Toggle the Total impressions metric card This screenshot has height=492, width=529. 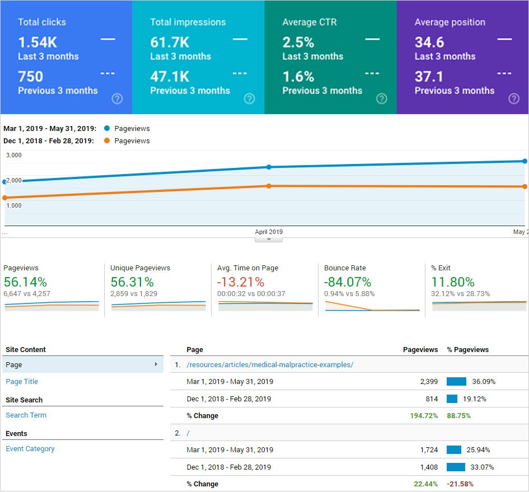pyautogui.click(x=198, y=57)
